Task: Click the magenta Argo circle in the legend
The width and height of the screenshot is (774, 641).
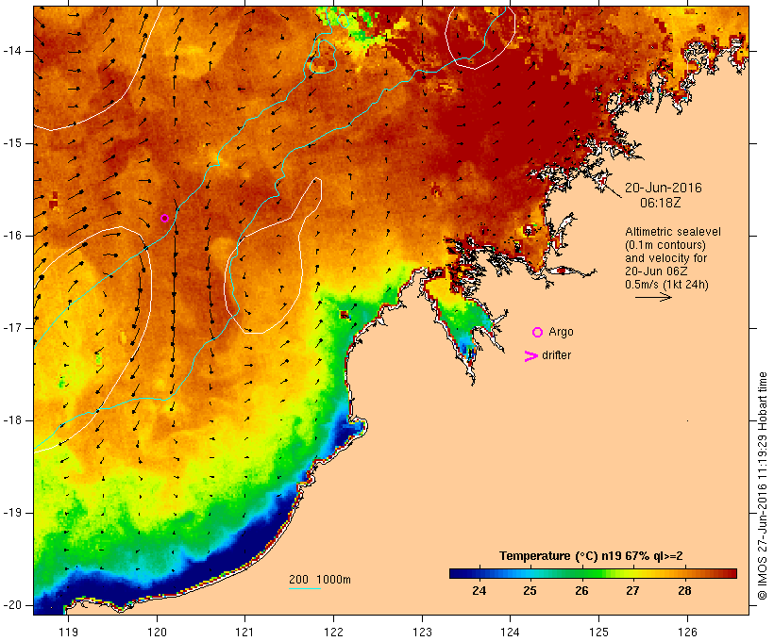Action: click(x=538, y=333)
